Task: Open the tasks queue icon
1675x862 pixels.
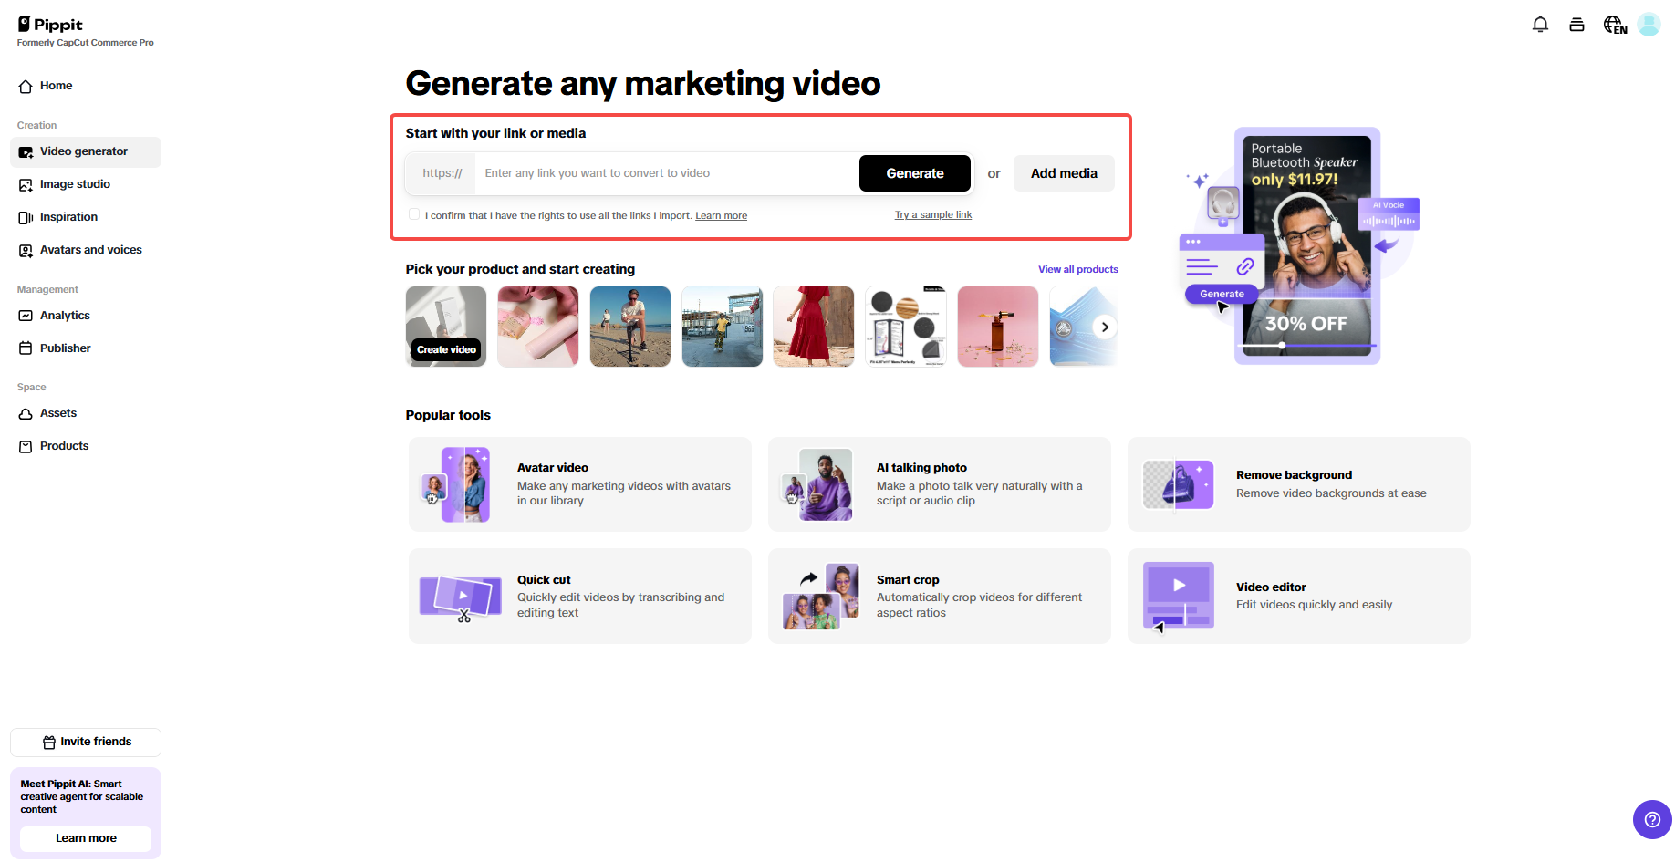Action: tap(1576, 24)
